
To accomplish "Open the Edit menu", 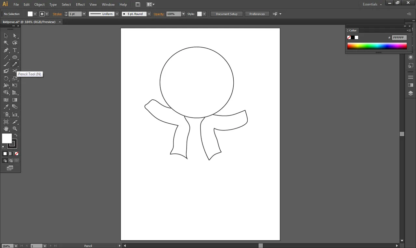I will [27, 5].
